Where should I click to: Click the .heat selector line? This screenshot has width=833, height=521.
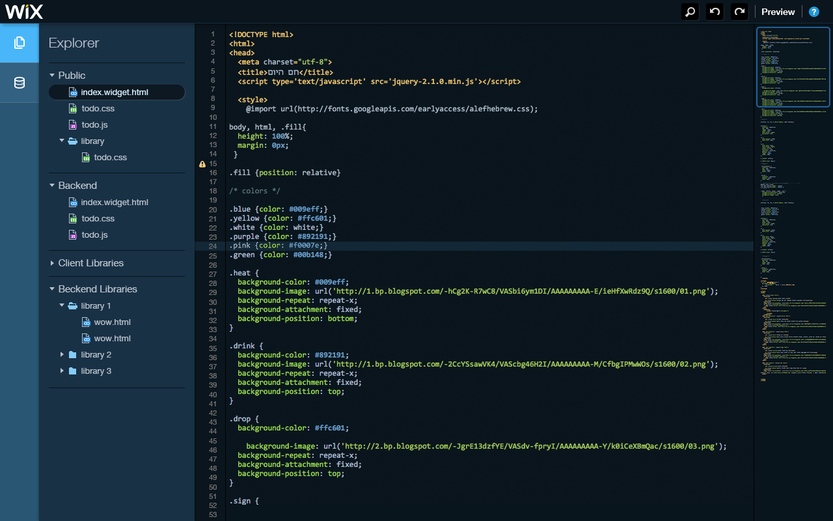pyautogui.click(x=244, y=273)
